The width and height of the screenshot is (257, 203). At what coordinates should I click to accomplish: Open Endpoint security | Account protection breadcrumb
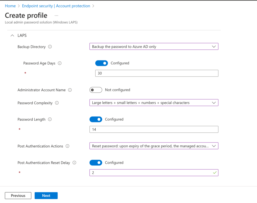(x=56, y=6)
